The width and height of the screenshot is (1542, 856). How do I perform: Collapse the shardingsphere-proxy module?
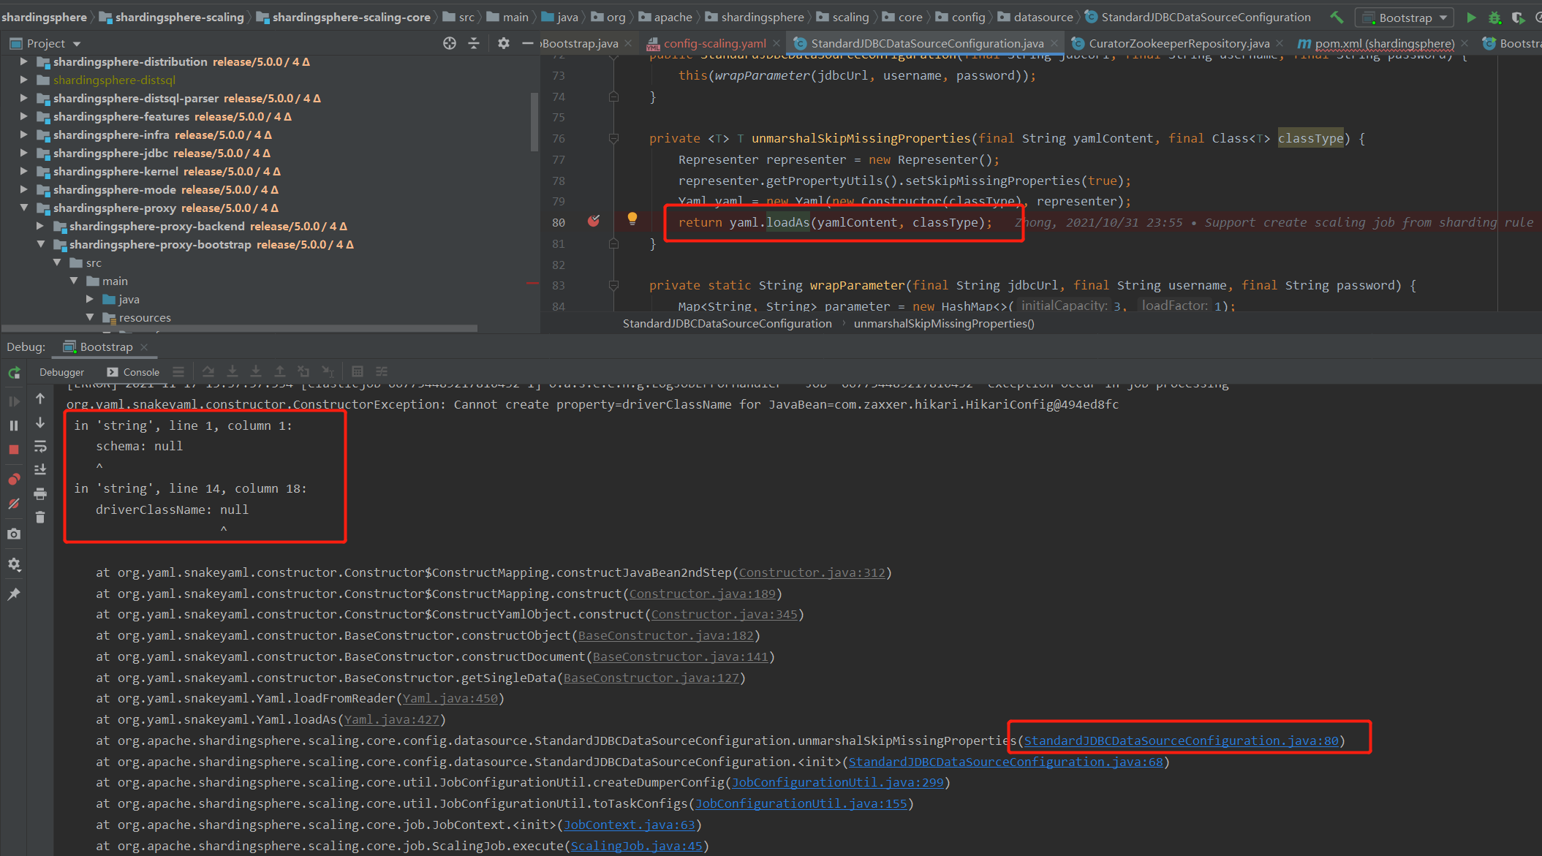24,208
